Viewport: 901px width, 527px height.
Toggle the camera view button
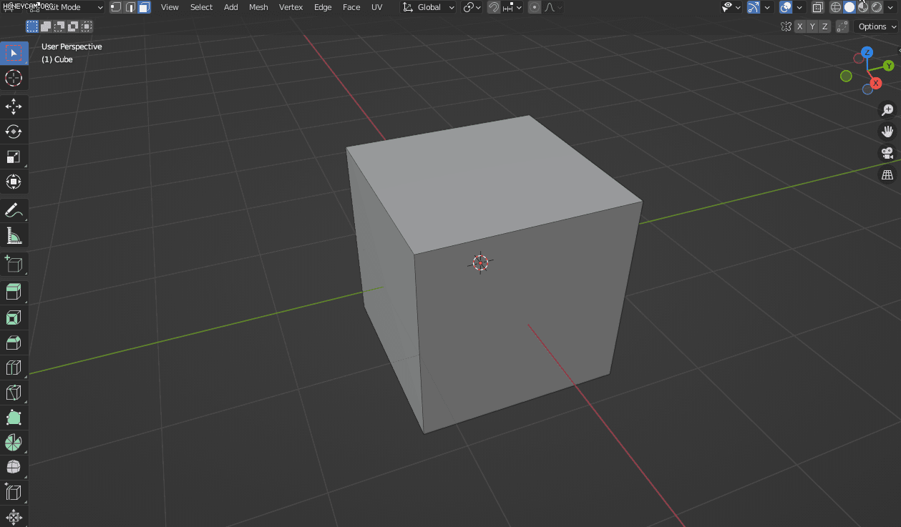(887, 153)
